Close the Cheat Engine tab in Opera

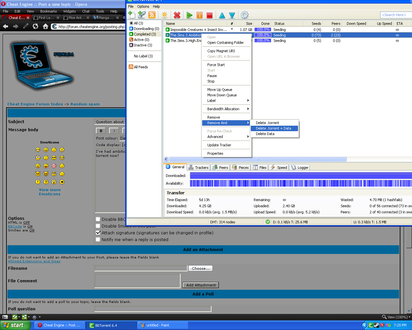tap(28, 18)
